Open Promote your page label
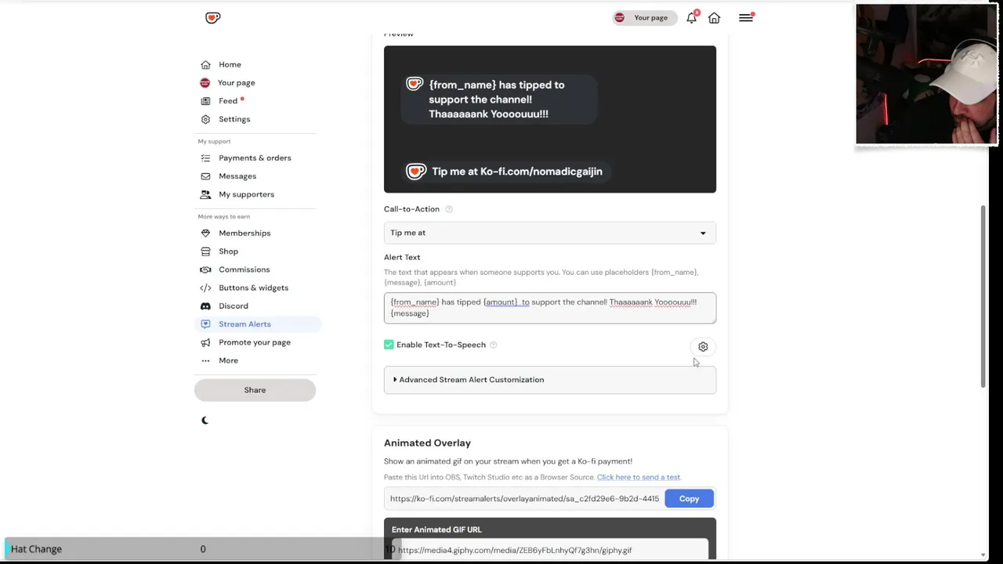The width and height of the screenshot is (1003, 564). point(255,342)
